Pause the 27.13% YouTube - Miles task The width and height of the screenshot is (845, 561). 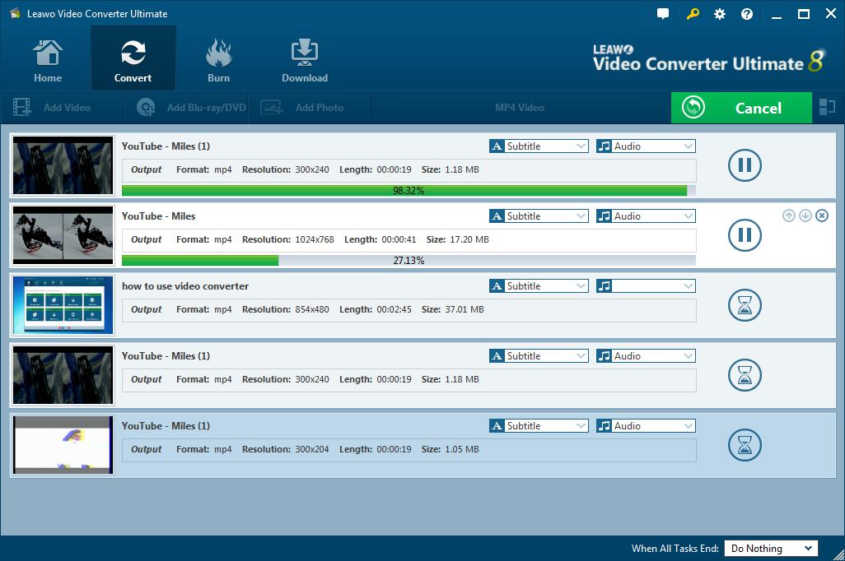pos(745,234)
